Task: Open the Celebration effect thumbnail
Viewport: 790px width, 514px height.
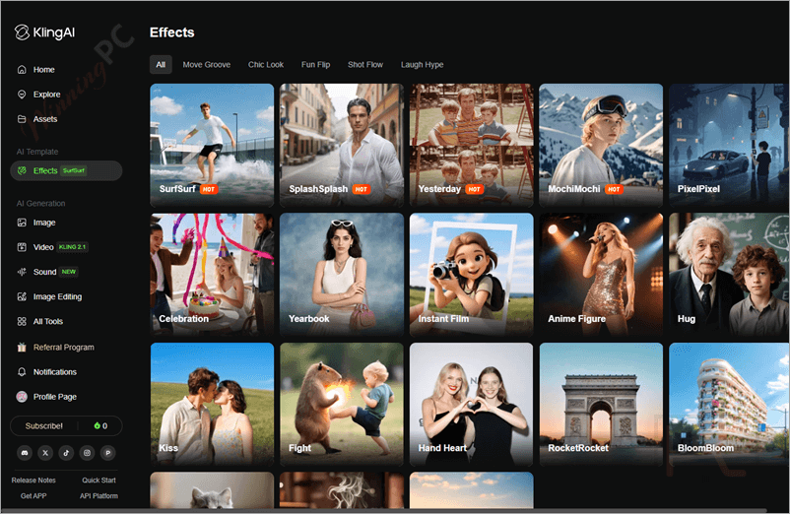Action: pos(212,275)
